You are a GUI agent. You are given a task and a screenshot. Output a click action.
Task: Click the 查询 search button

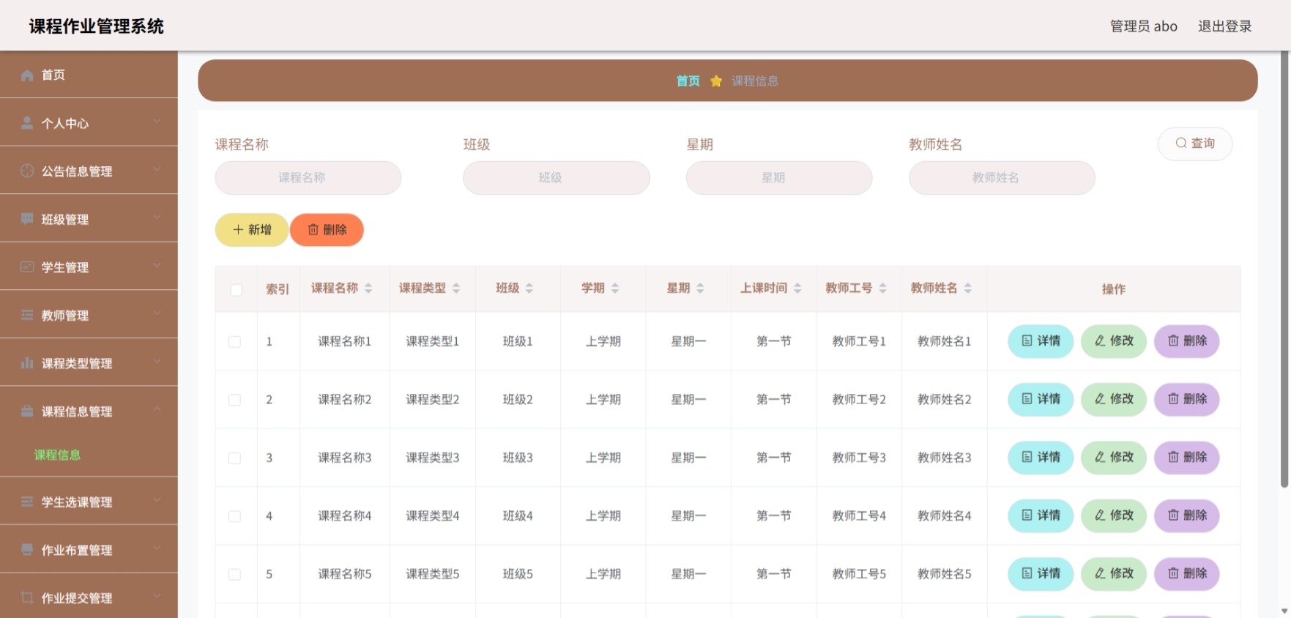1194,144
